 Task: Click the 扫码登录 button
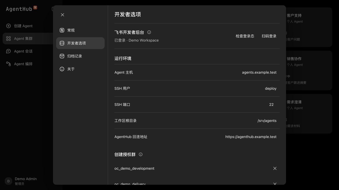[x=269, y=36]
